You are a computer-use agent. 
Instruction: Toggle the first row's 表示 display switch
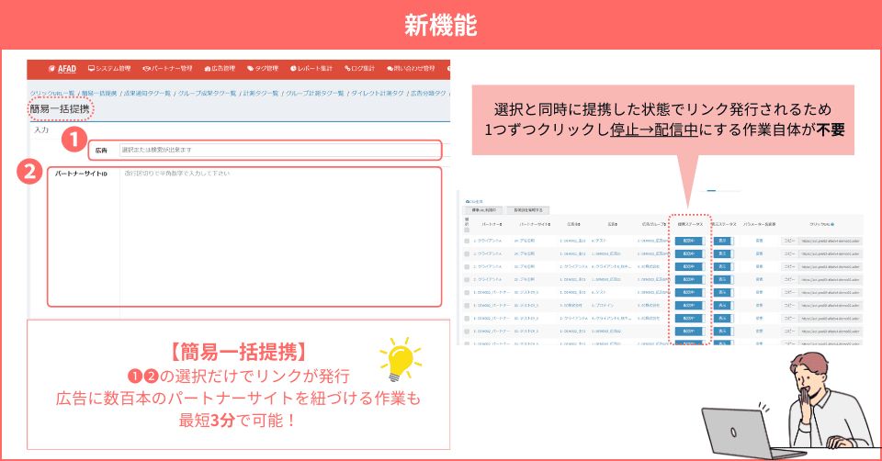coord(722,241)
